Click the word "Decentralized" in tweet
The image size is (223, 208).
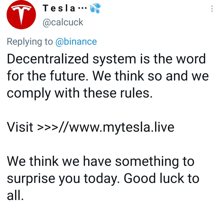point(48,59)
